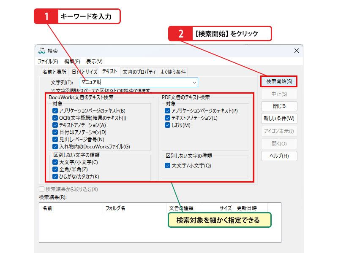
Task: Sort results by フォルダ名 column header
Action: click(134, 208)
